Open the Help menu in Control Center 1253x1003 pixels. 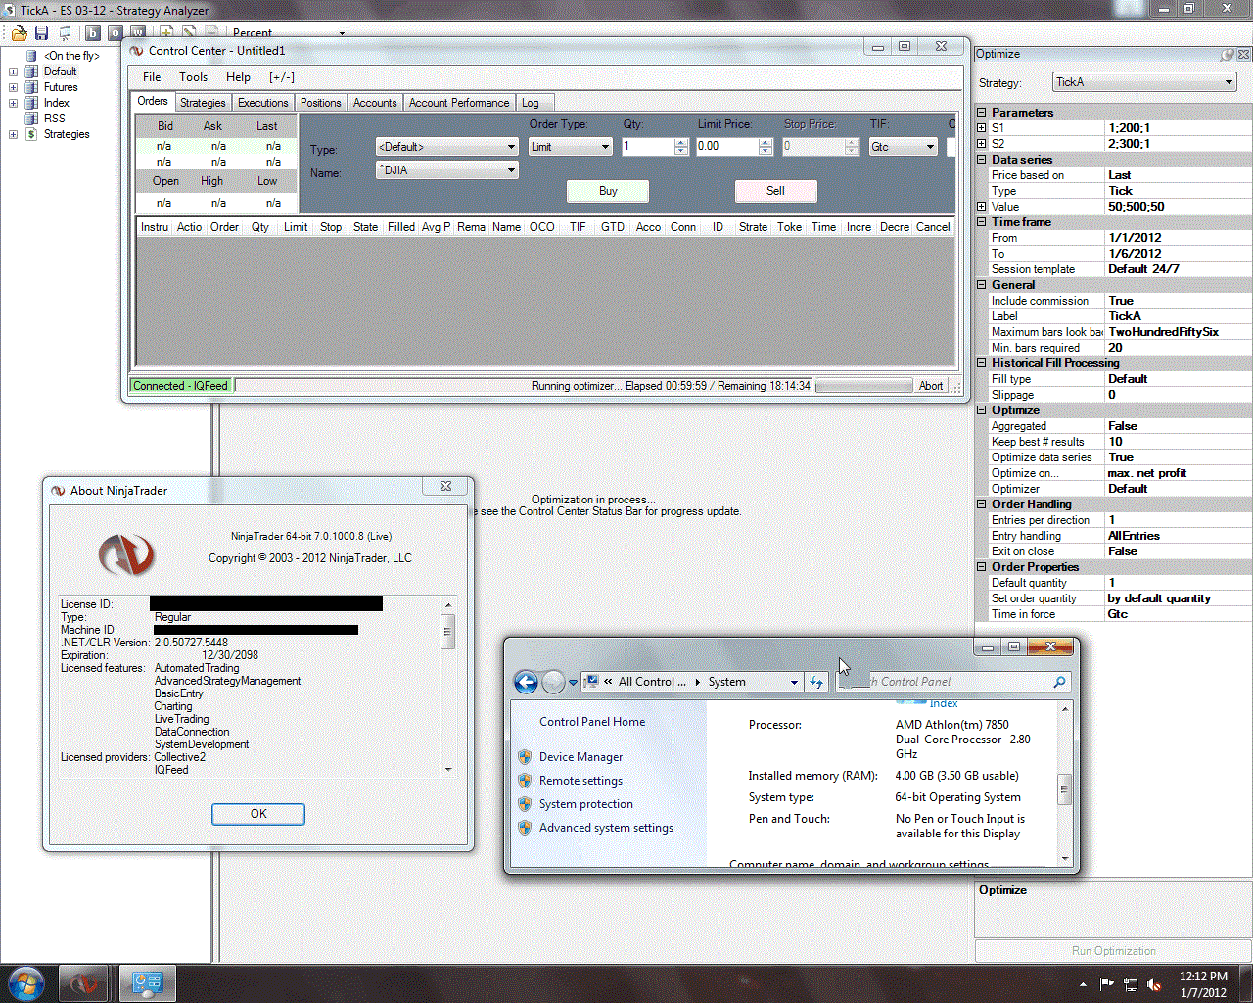coord(238,77)
